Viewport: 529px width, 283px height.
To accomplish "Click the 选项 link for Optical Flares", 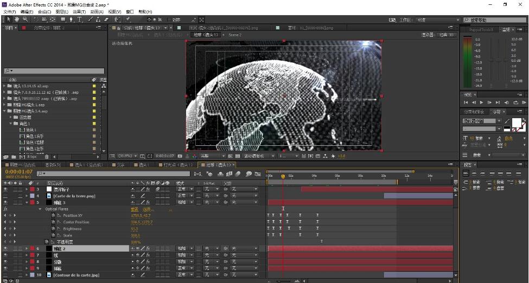I will point(147,209).
